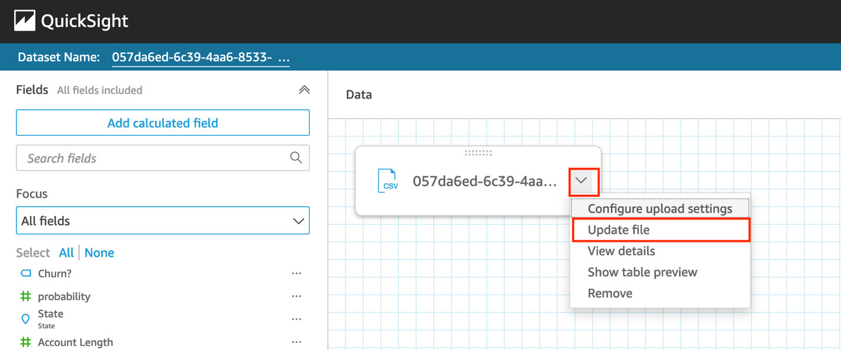Select the State field name
The image size is (841, 350).
click(51, 314)
